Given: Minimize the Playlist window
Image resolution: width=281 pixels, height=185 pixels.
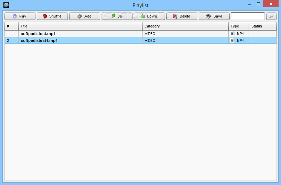Looking at the screenshot, I should pyautogui.click(x=249, y=4).
